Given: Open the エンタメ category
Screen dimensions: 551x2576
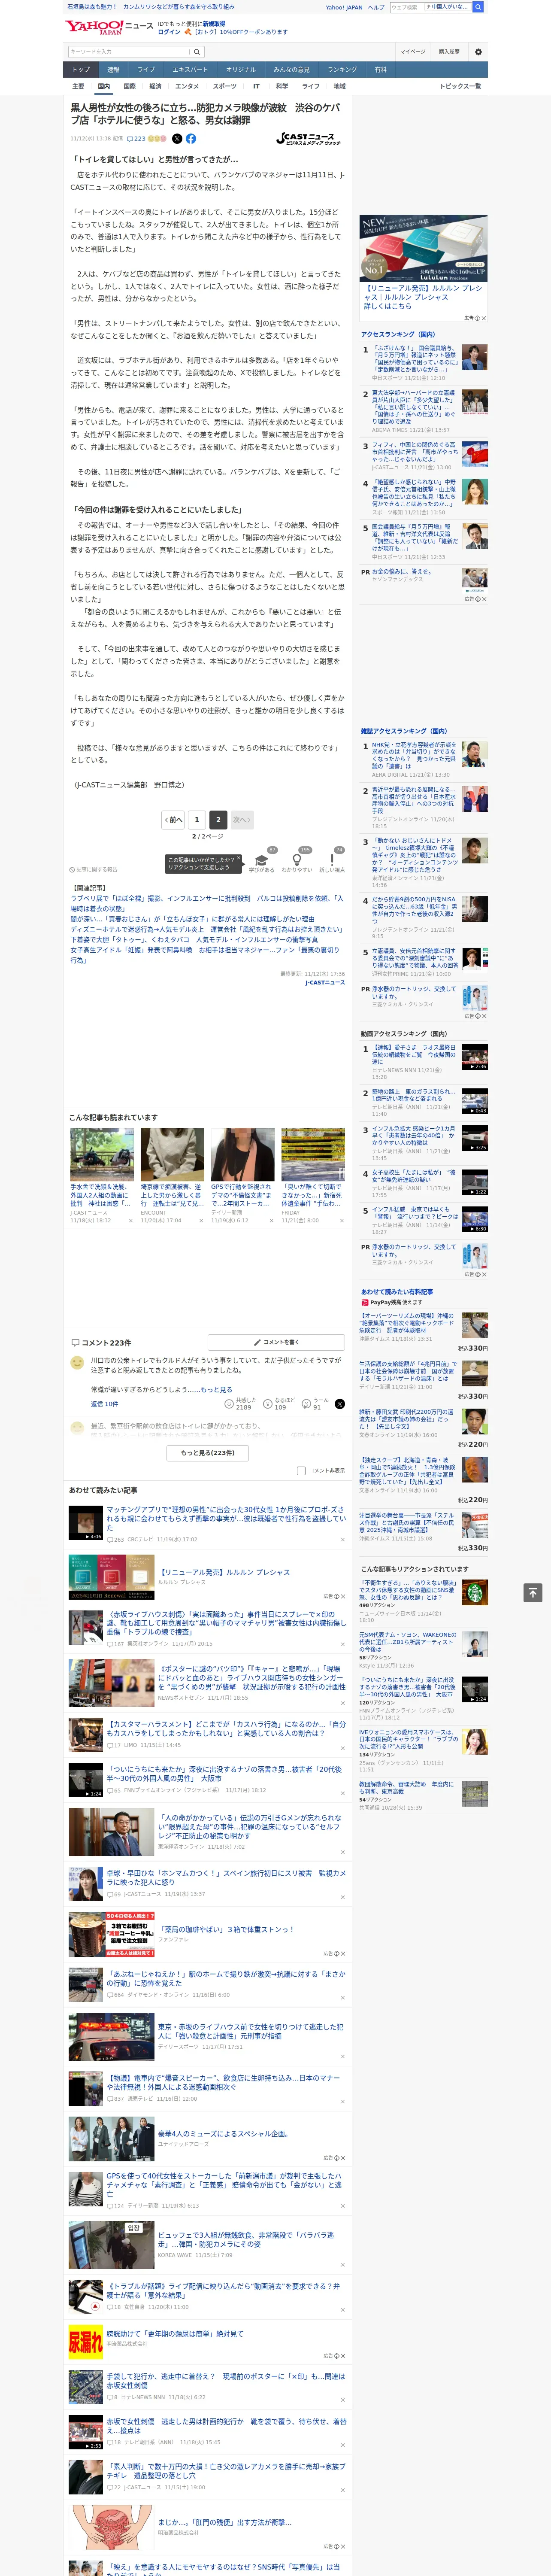Looking at the screenshot, I should click(187, 86).
